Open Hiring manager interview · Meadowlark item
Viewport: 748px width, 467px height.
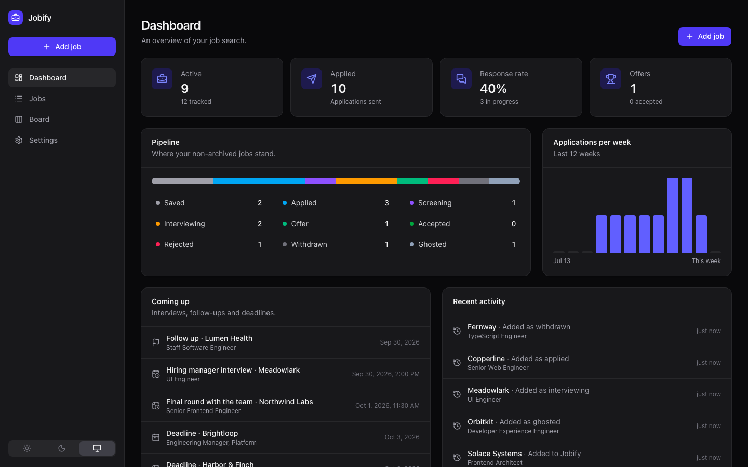286,374
